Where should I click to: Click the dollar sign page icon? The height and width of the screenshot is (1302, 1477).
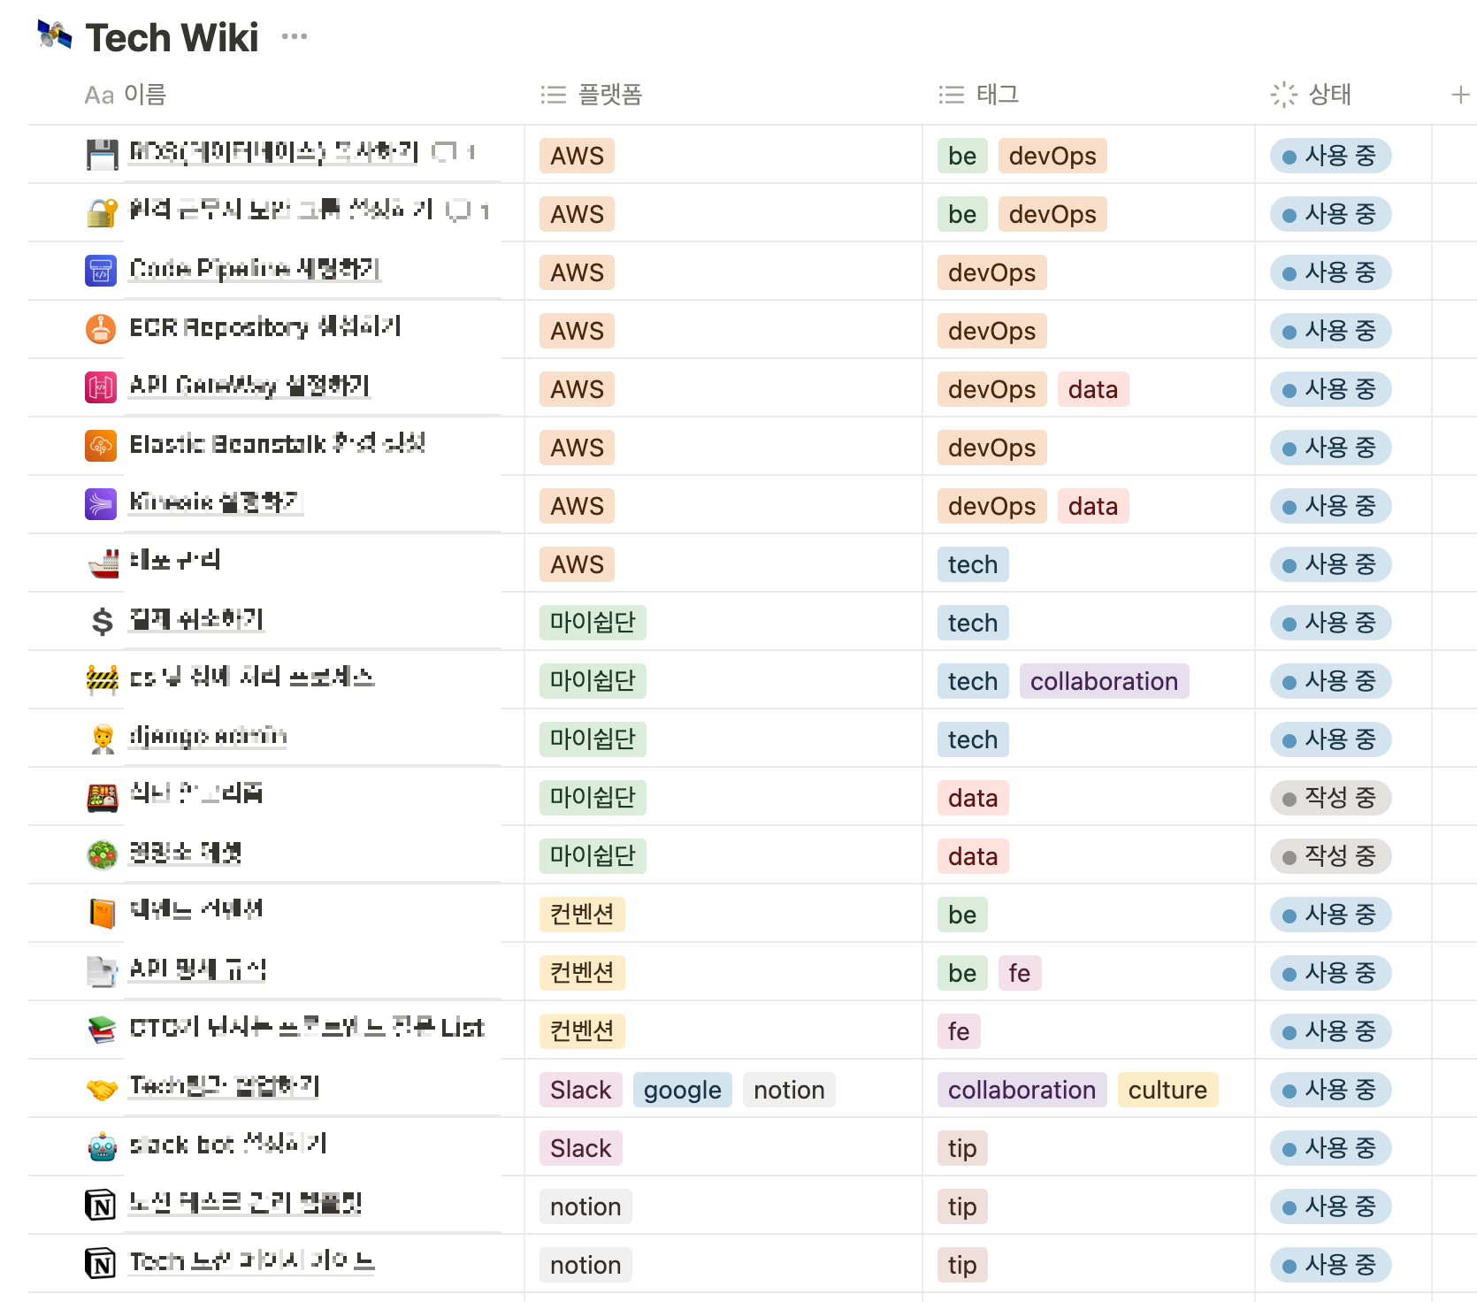coord(103,622)
